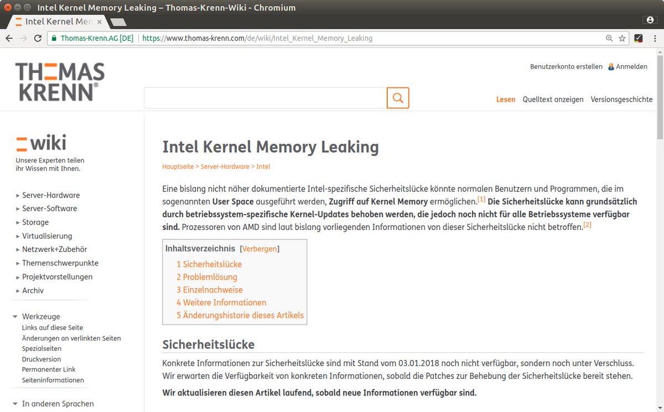Hide the Inhaltsverzeichnis via Verbergen
This screenshot has height=412, width=664.
(259, 249)
